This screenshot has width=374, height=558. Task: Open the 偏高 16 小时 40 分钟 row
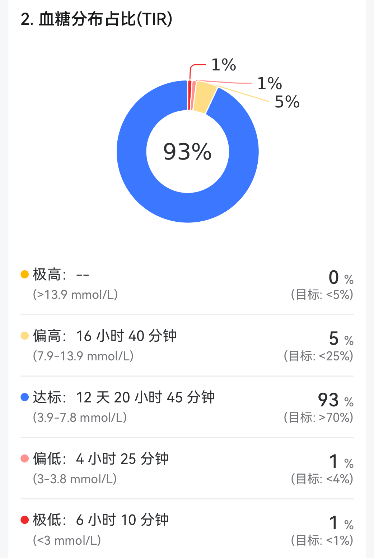(105, 336)
